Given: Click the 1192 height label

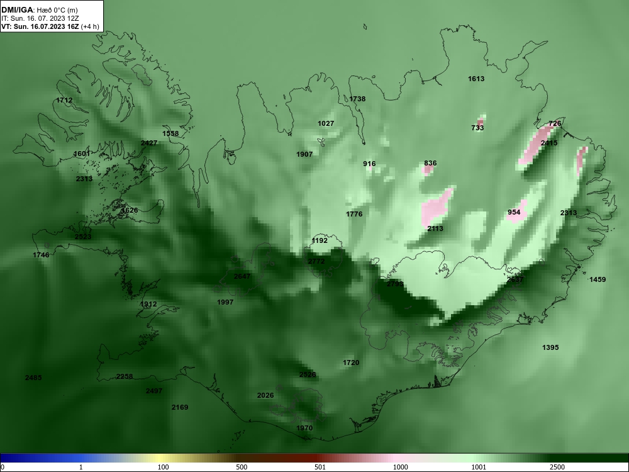Looking at the screenshot, I should [x=320, y=240].
